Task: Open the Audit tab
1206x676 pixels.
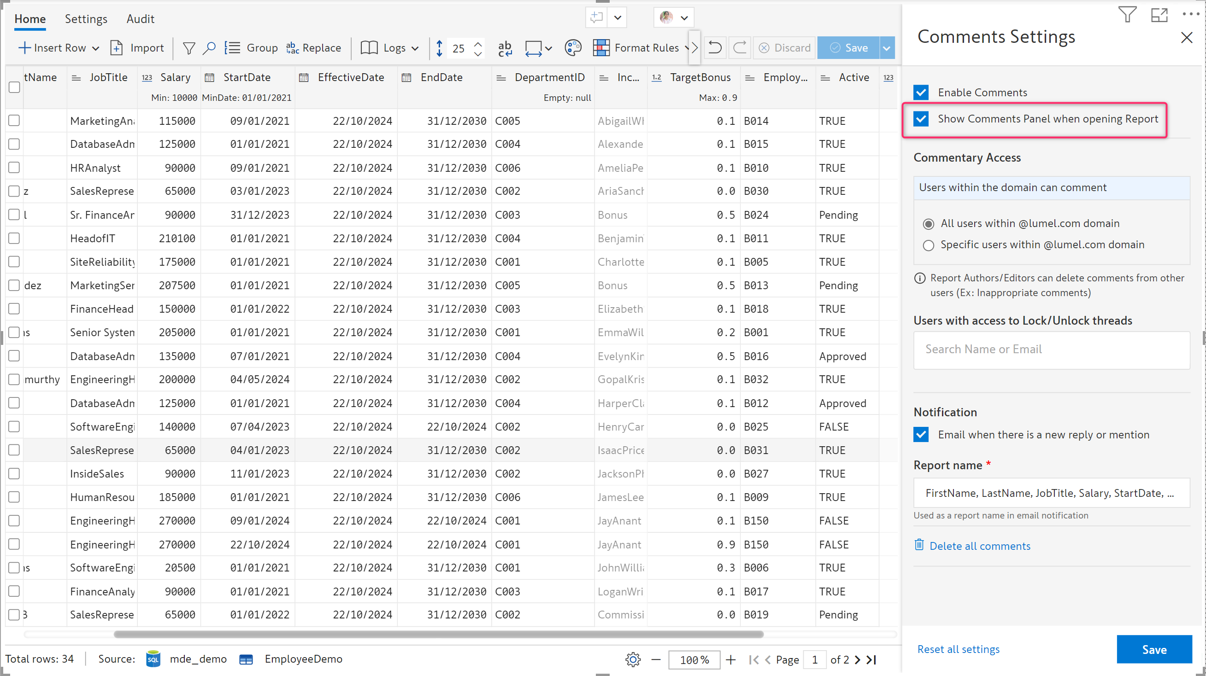Action: [x=140, y=19]
